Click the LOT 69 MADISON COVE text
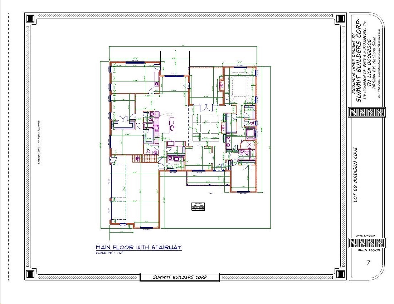This screenshot has width=394, height=304. [356, 175]
